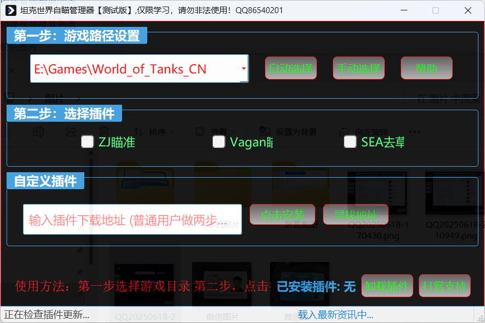Click the 自动选择 button
This screenshot has width=485, height=323.
coord(291,68)
